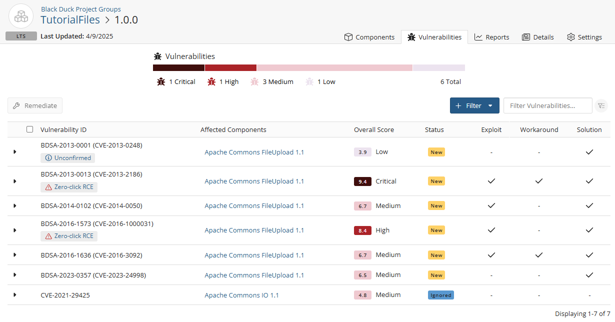The height and width of the screenshot is (322, 615).
Task: Toggle the select-all vulnerabilities checkbox
Action: coord(29,129)
